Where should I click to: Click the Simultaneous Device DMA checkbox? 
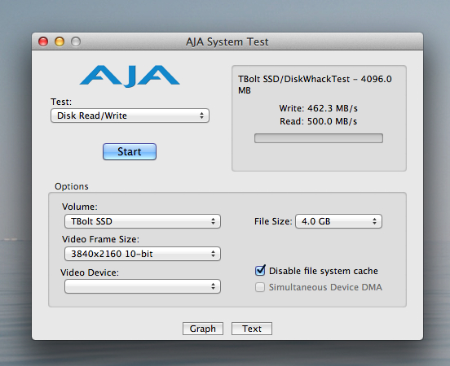tap(260, 287)
